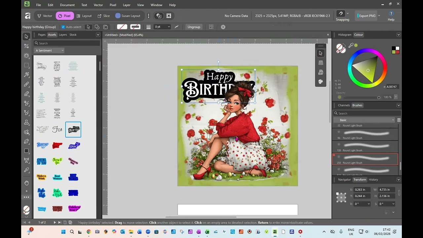423x238 pixels.
Task: Click the Snapping magnet icon
Action: [341, 14]
